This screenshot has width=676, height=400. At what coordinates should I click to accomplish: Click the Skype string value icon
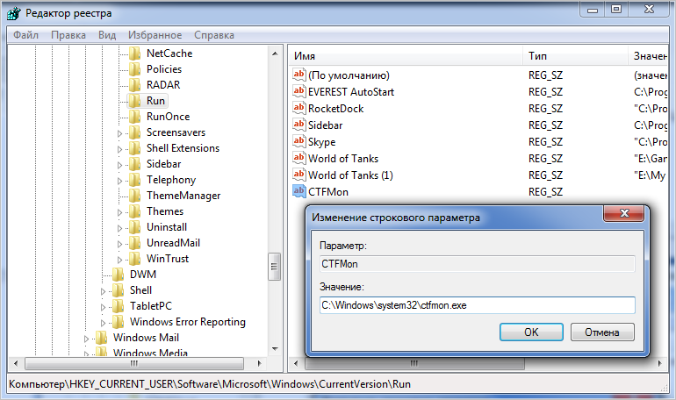[x=298, y=141]
